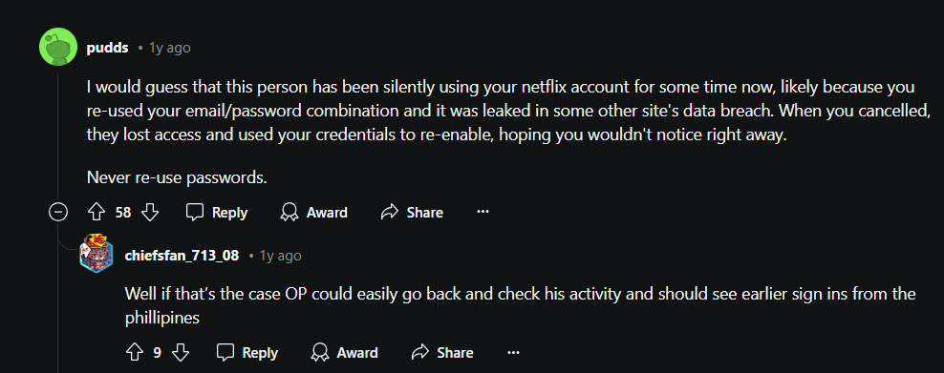944x373 pixels.
Task: Open chiefsfan_713_08 profile link
Action: pyautogui.click(x=182, y=256)
